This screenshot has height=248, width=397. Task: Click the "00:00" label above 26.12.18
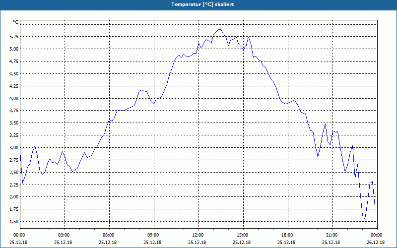click(377, 235)
